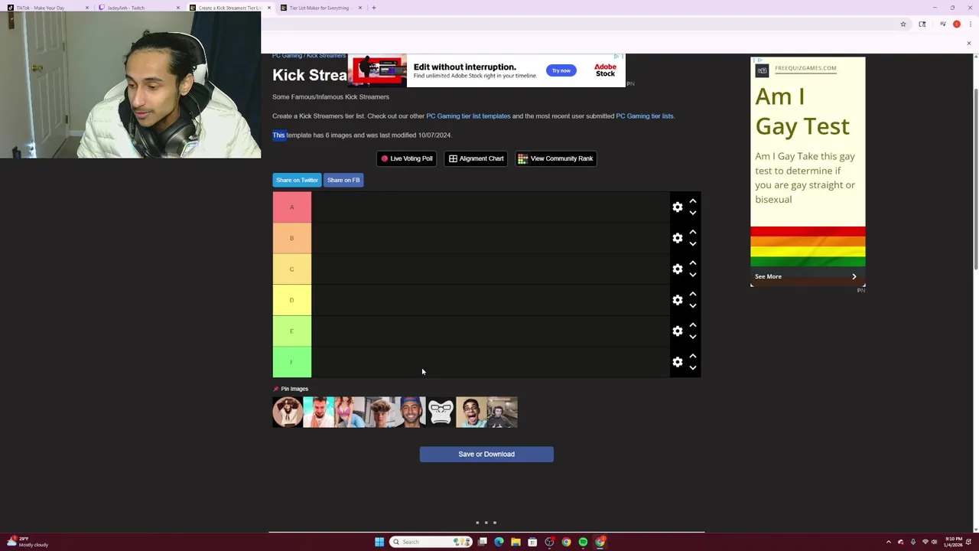Click the Pin Images pushpin label
Image resolution: width=979 pixels, height=551 pixels.
coord(291,389)
